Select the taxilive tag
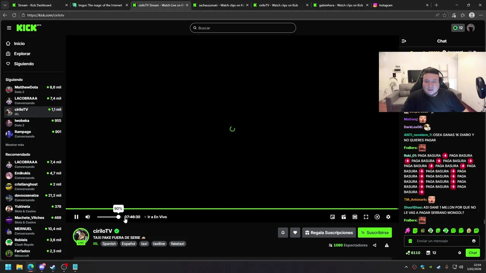Screen dimensions: 486x273 159,244
